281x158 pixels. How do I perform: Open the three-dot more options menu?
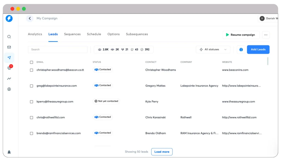tap(265, 35)
